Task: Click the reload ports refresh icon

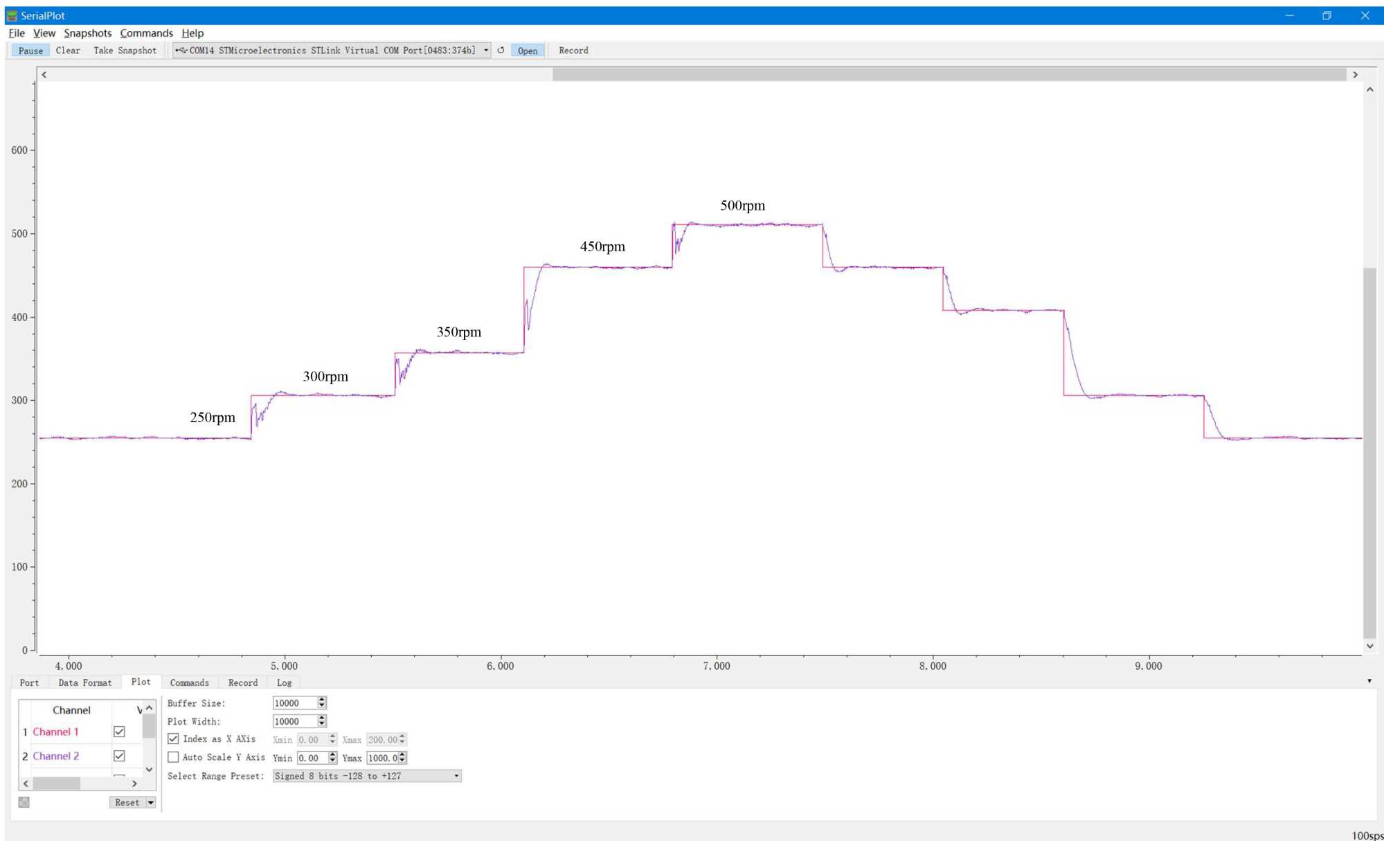Action: 501,51
